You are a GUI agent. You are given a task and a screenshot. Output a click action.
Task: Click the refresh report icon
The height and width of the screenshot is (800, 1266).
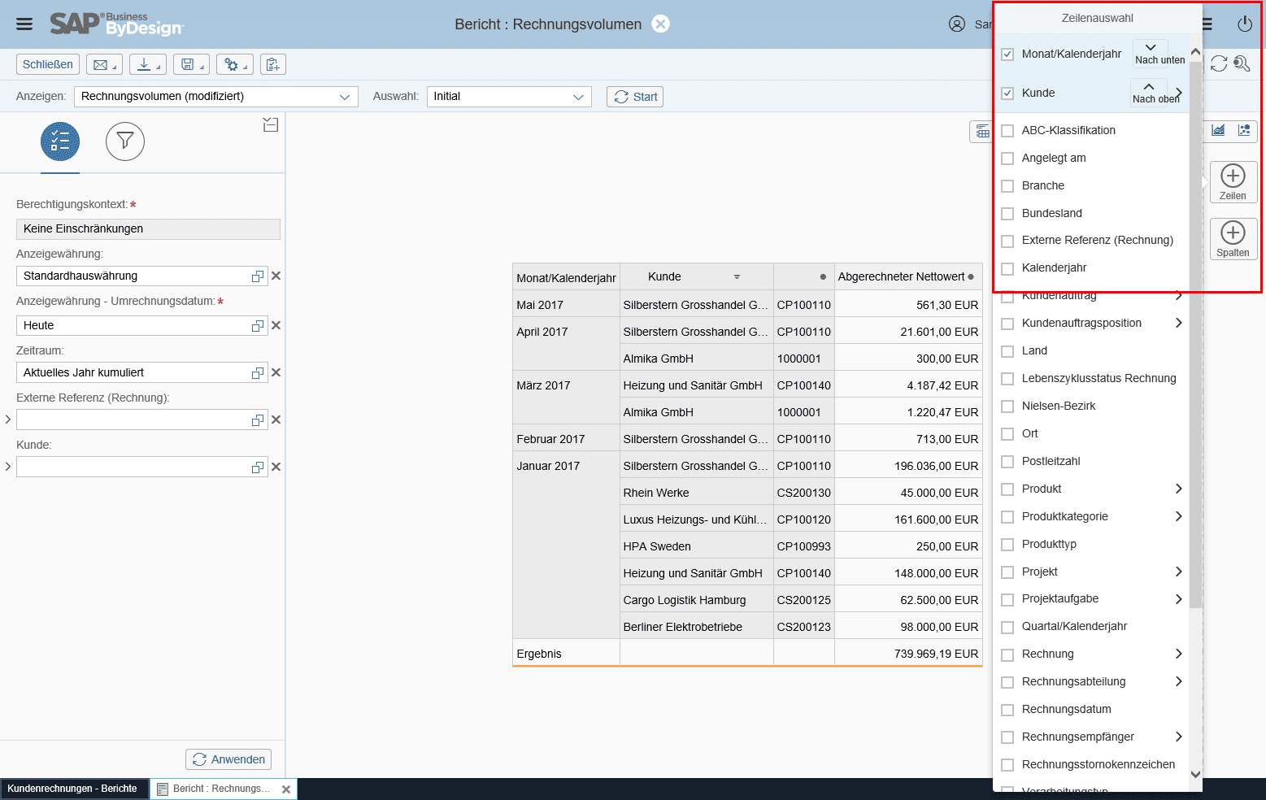click(x=1219, y=63)
